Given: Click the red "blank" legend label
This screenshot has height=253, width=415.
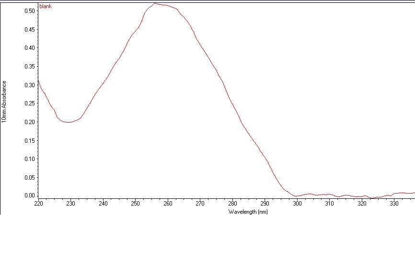Looking at the screenshot, I should click(45, 6).
